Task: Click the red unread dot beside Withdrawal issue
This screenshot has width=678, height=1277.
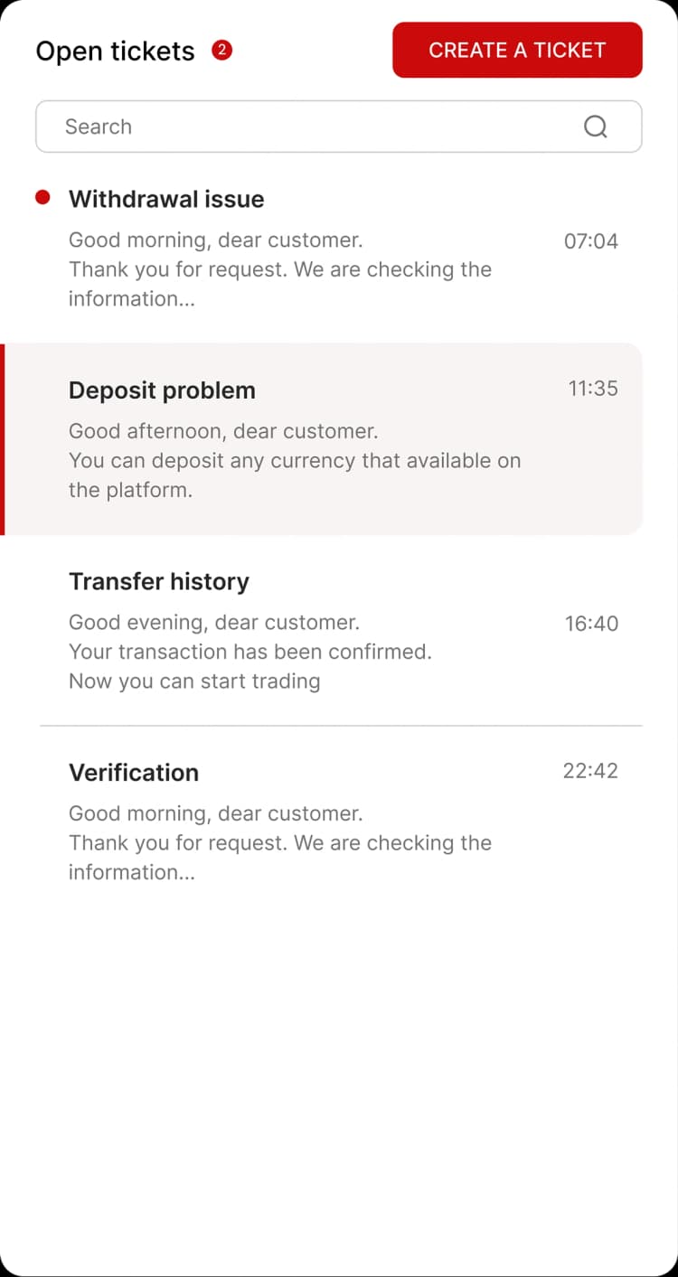Action: click(42, 198)
